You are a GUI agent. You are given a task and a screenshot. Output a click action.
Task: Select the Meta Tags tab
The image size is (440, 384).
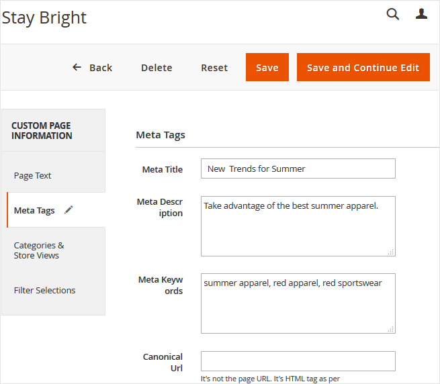(34, 210)
